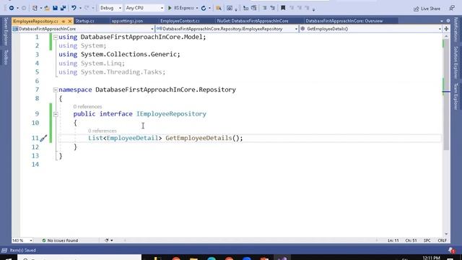Click the SPC indentation indicator

coord(427,240)
